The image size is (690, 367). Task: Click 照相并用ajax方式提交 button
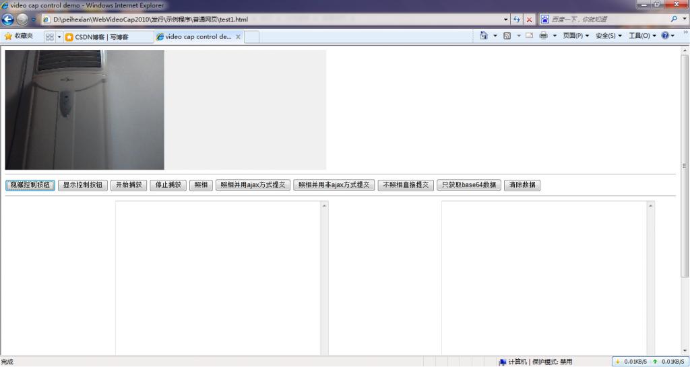click(253, 185)
